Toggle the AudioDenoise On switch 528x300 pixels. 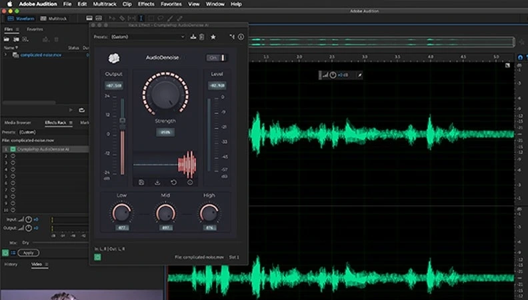[217, 57]
